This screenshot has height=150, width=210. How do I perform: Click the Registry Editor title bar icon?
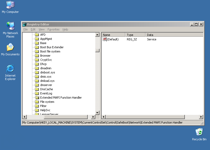(x=24, y=24)
